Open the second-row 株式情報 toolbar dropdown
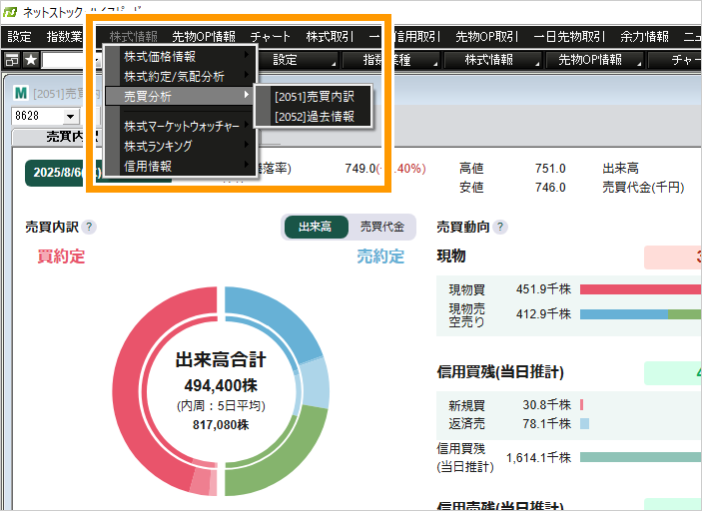The height and width of the screenshot is (511, 702). pyautogui.click(x=493, y=60)
